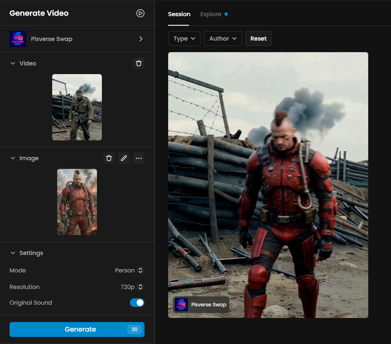The height and width of the screenshot is (344, 391).
Task: Click the Pixverse Swap badge on result video
Action: point(201,305)
